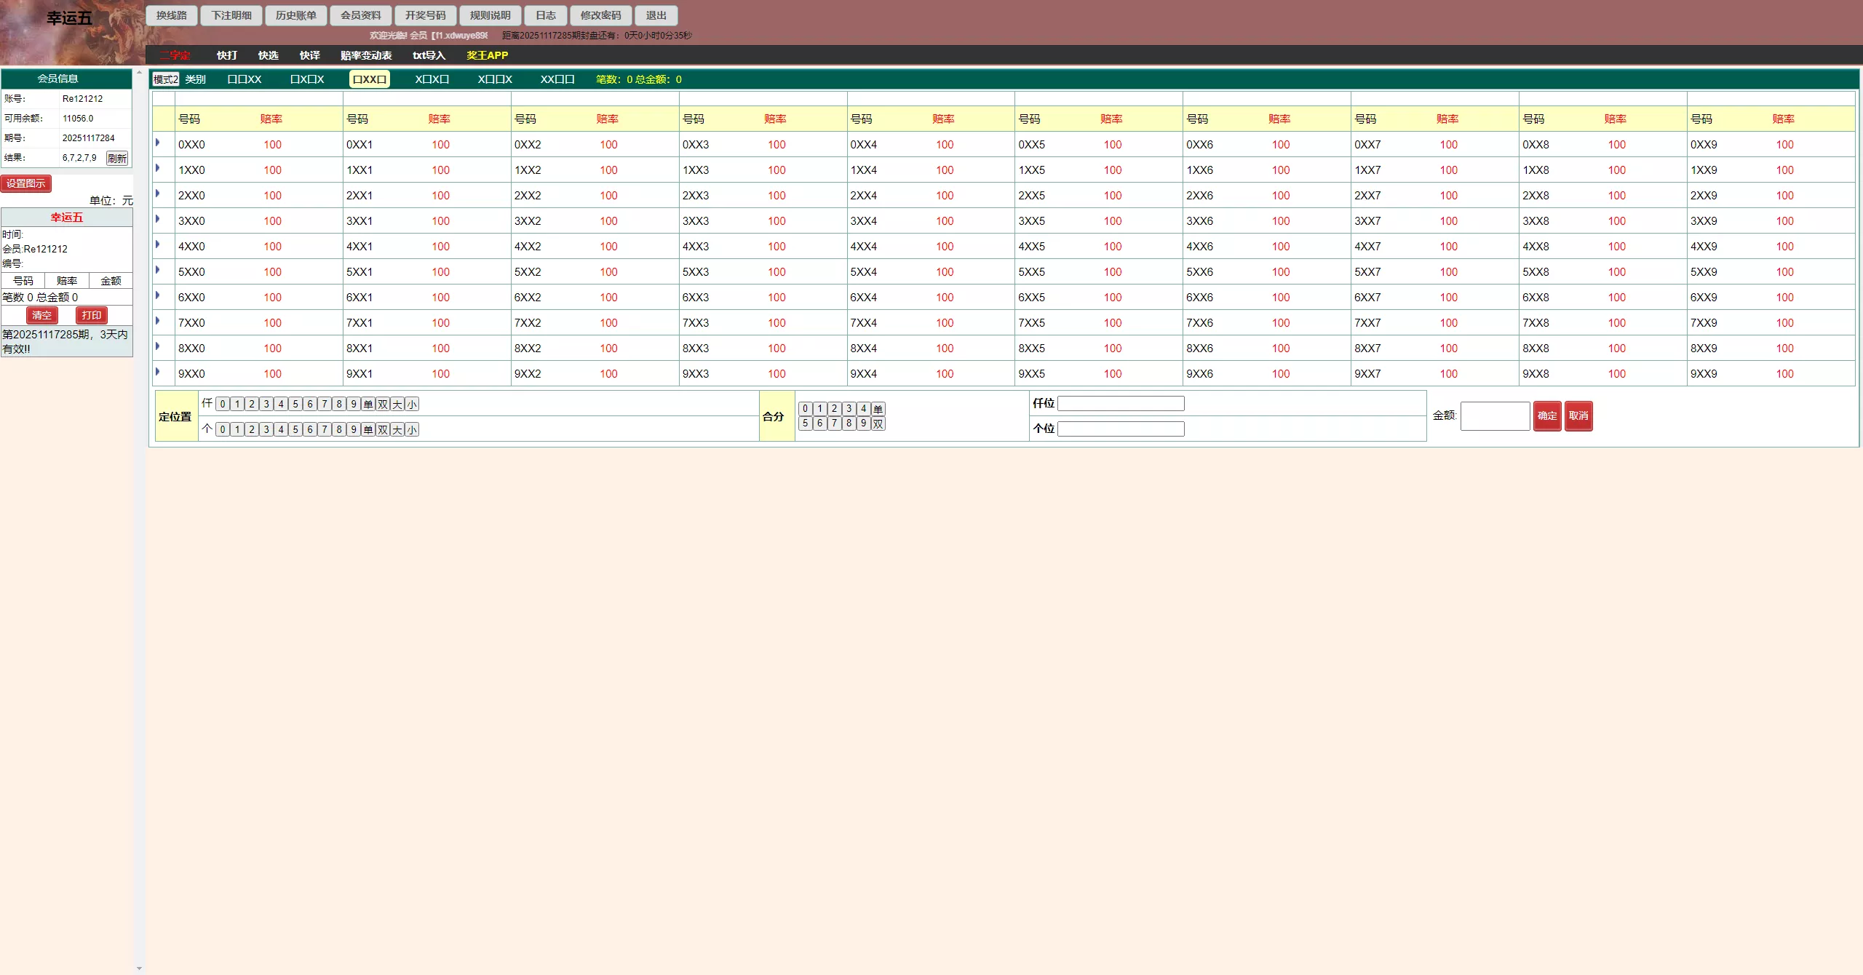
Task: Expand the 5XX0 row arrow
Action: [x=157, y=270]
